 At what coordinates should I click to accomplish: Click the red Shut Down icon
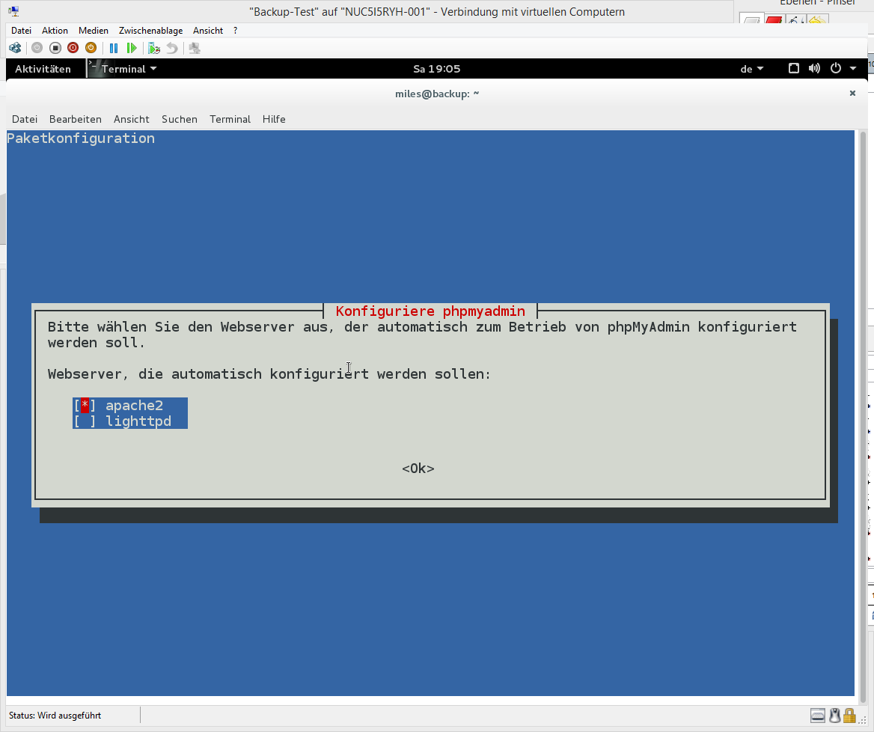(73, 48)
